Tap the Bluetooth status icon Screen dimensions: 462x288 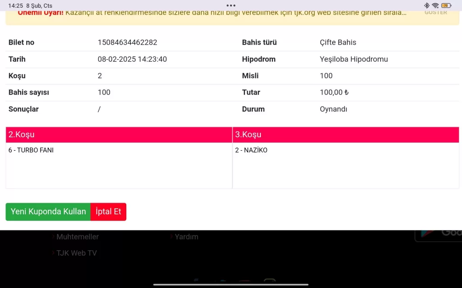[427, 5]
